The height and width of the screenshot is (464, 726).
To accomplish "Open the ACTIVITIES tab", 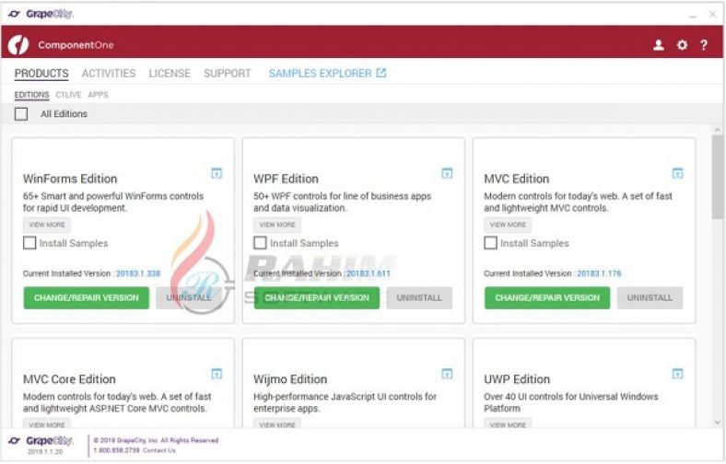I will pos(109,74).
